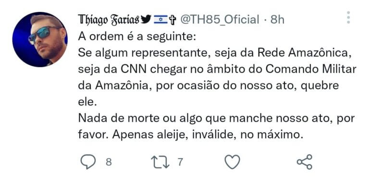Click the Twitter bird emoji in name
Screen dimensions: 369x183
(x=146, y=20)
